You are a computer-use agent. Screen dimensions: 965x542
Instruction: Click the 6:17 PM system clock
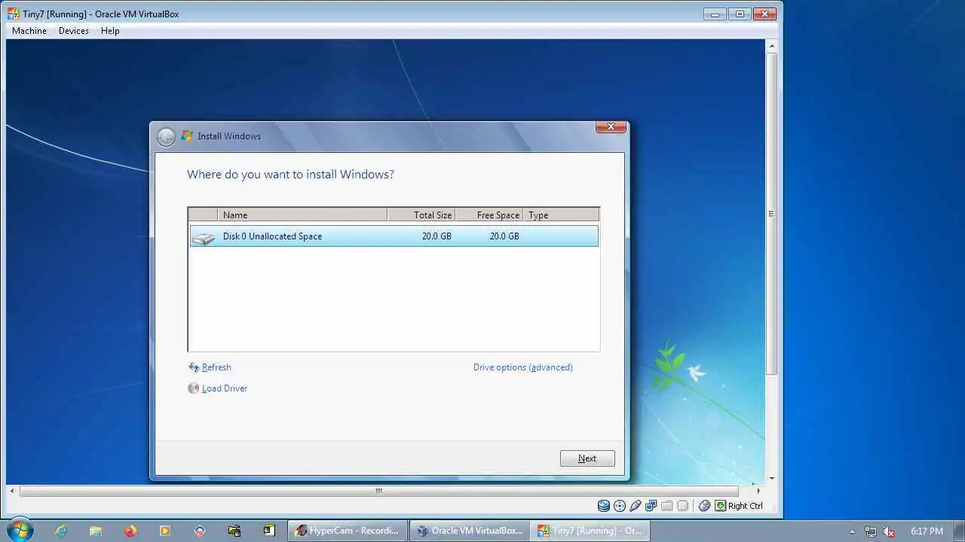tap(927, 531)
